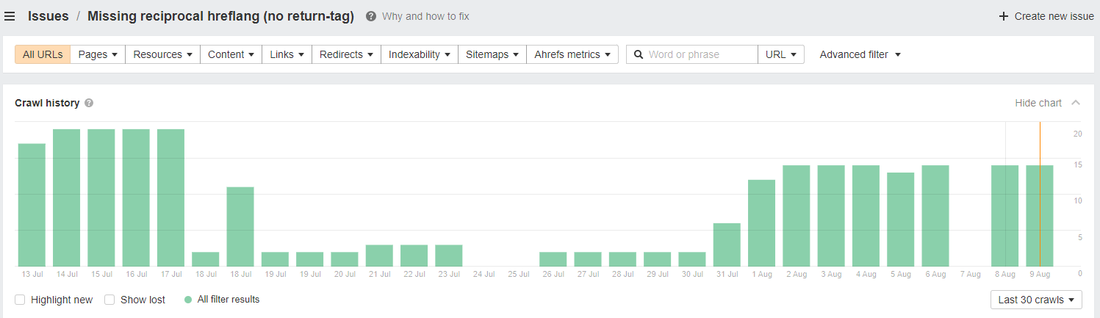
Task: Select the All URLs filter tab
Action: point(43,54)
